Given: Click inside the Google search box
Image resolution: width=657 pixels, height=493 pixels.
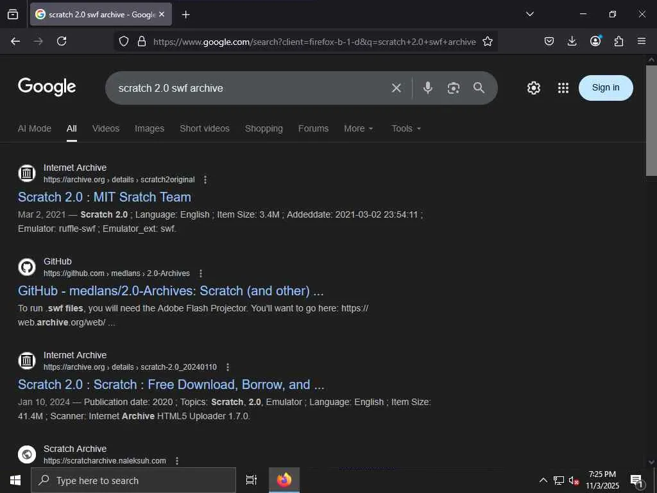Looking at the screenshot, I should coord(252,88).
